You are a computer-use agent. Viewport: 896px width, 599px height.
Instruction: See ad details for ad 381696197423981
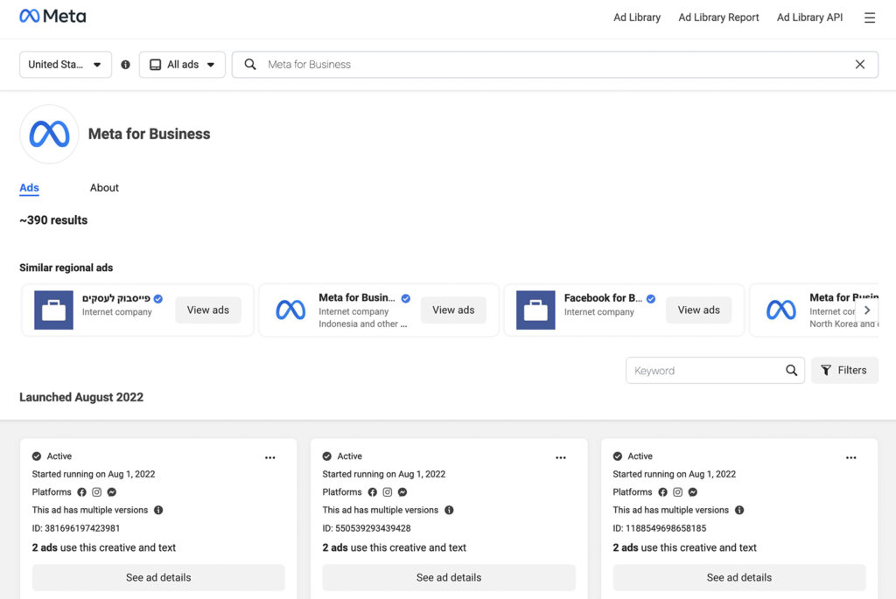[x=158, y=577]
